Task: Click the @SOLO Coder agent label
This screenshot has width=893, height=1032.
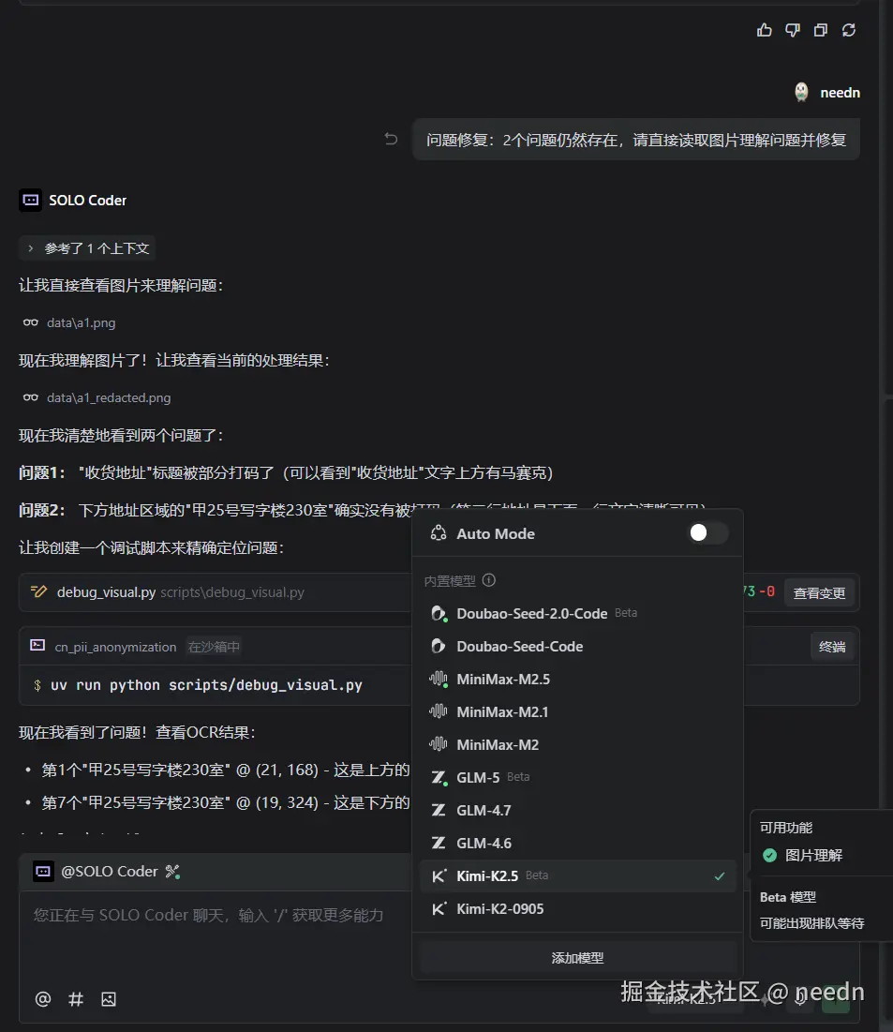Action: coord(110,872)
